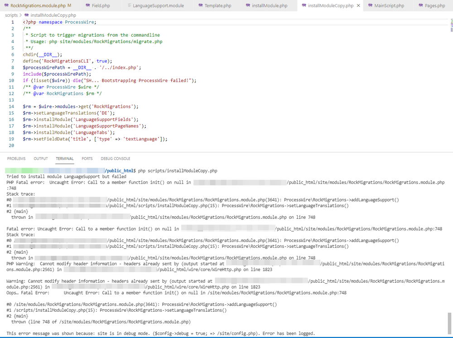Image resolution: width=453 pixels, height=338 pixels.
Task: Show the PROBLEMS panel
Action: pos(16,159)
